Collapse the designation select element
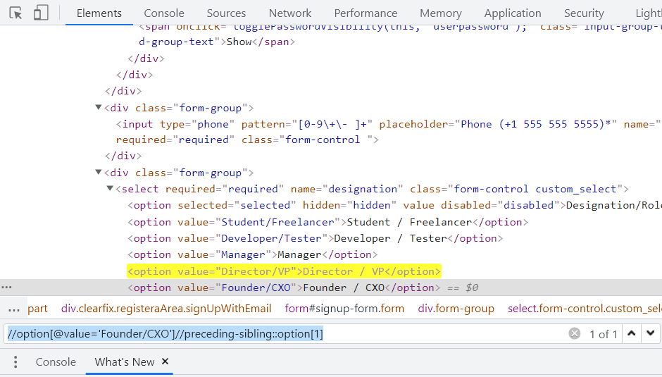662x377 pixels. tap(110, 188)
